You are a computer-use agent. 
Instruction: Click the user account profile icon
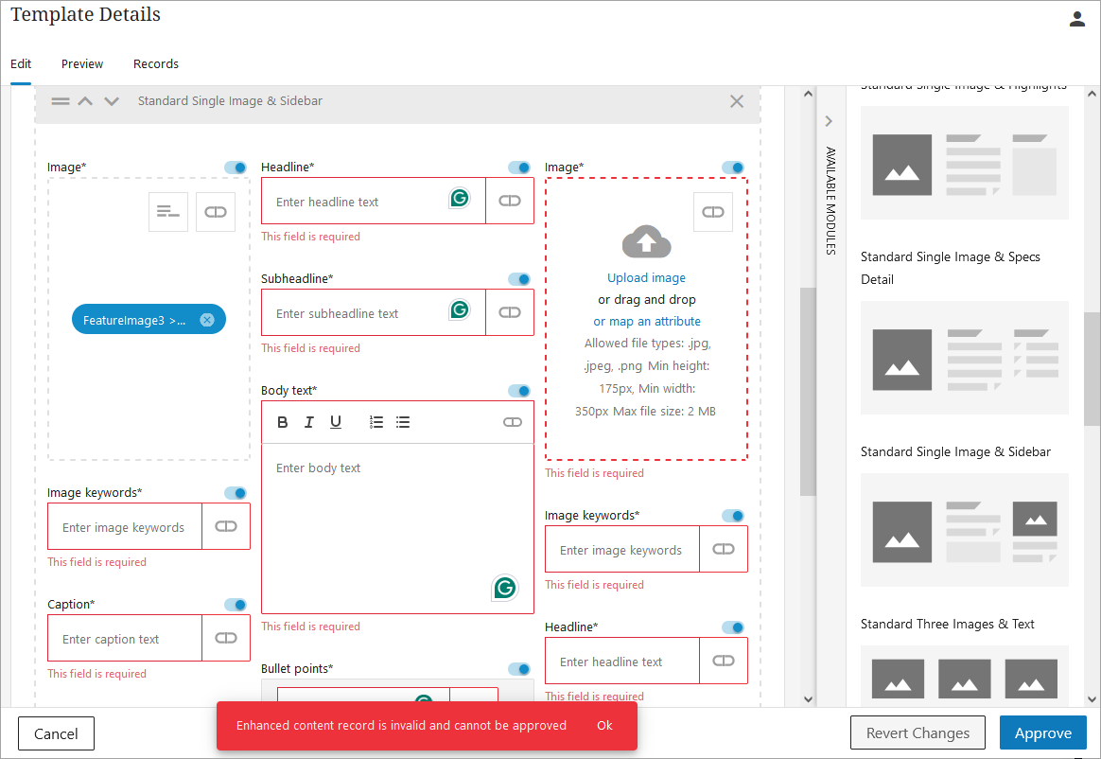[x=1076, y=19]
